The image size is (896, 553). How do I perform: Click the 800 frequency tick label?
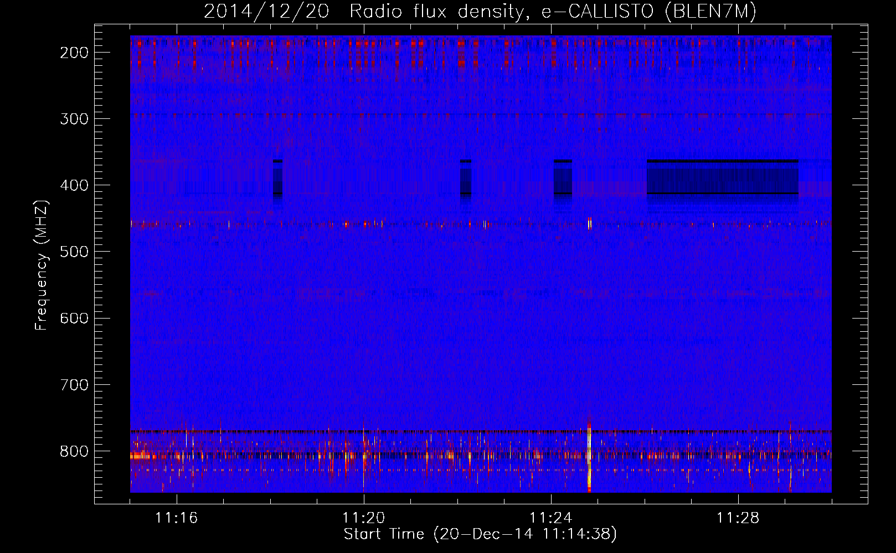74,451
